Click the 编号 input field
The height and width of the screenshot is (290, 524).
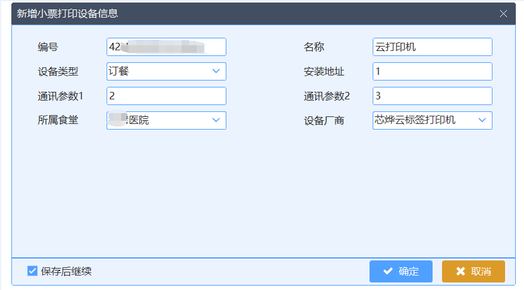point(166,47)
